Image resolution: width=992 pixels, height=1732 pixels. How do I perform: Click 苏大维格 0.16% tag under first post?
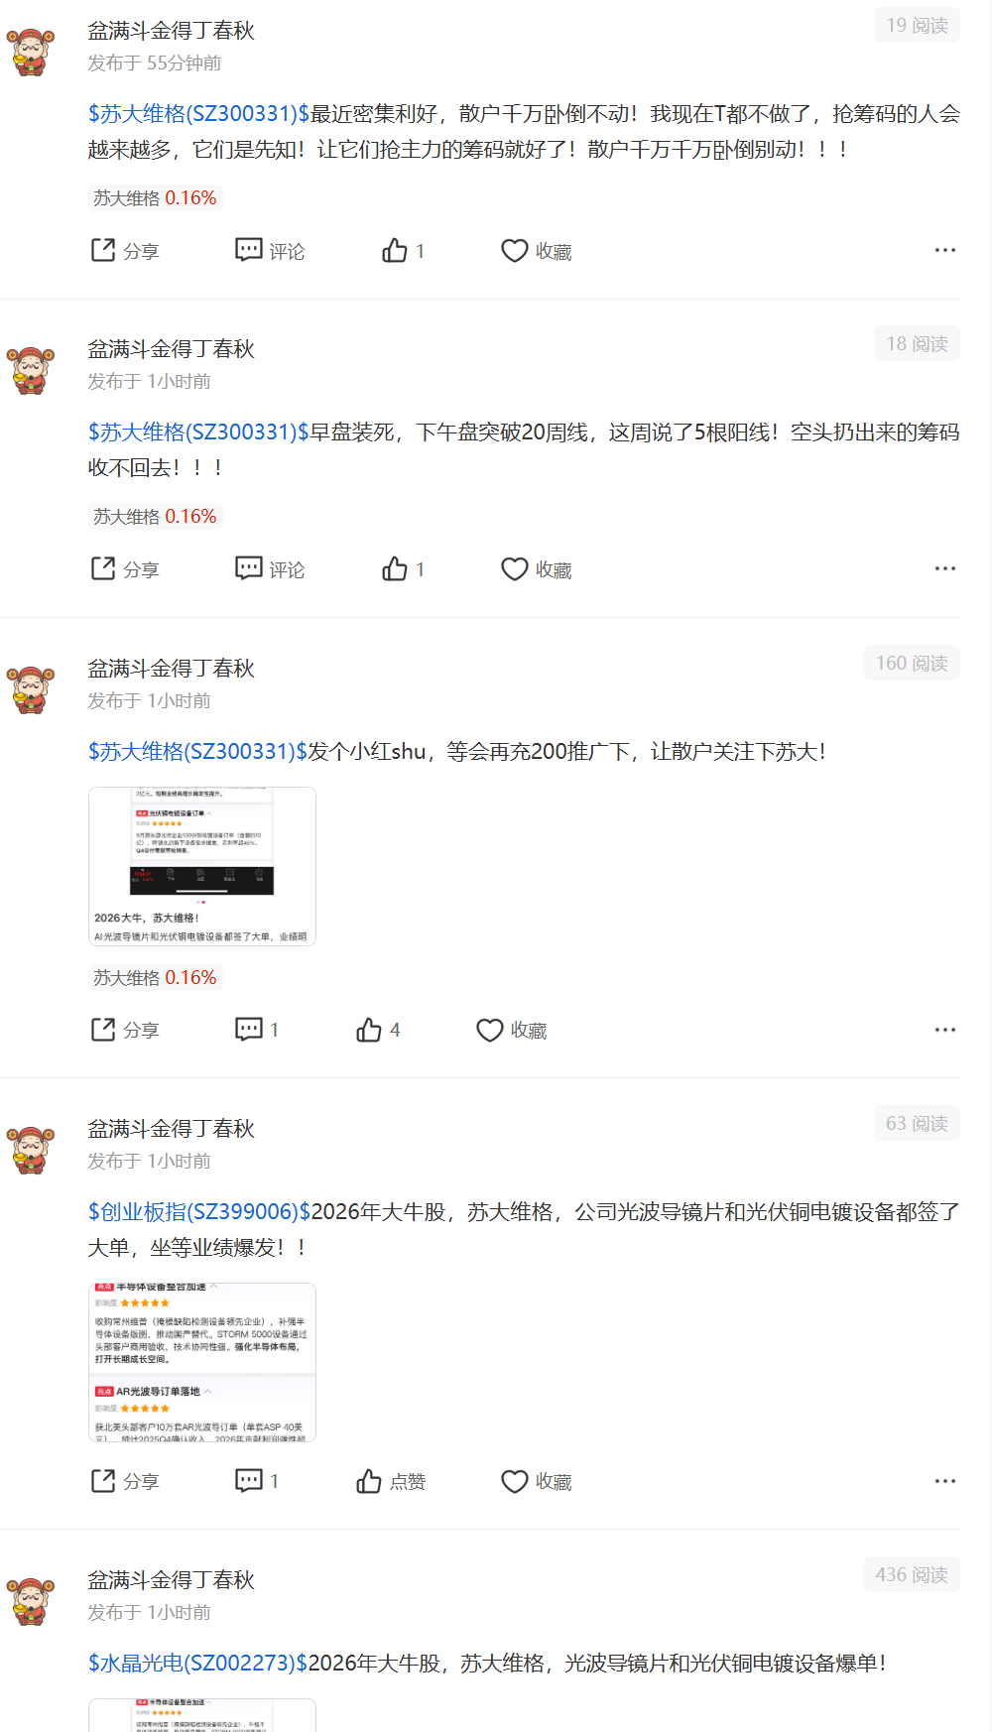click(155, 197)
